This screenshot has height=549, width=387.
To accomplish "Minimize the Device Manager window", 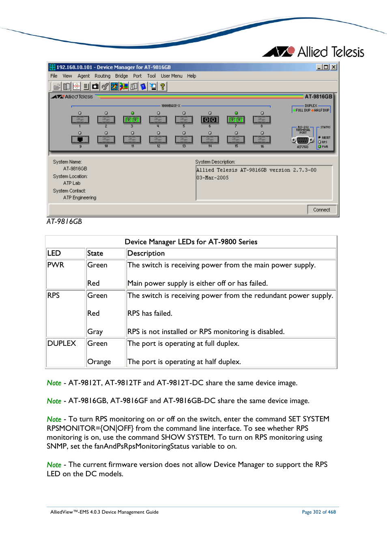I will click(x=319, y=67).
